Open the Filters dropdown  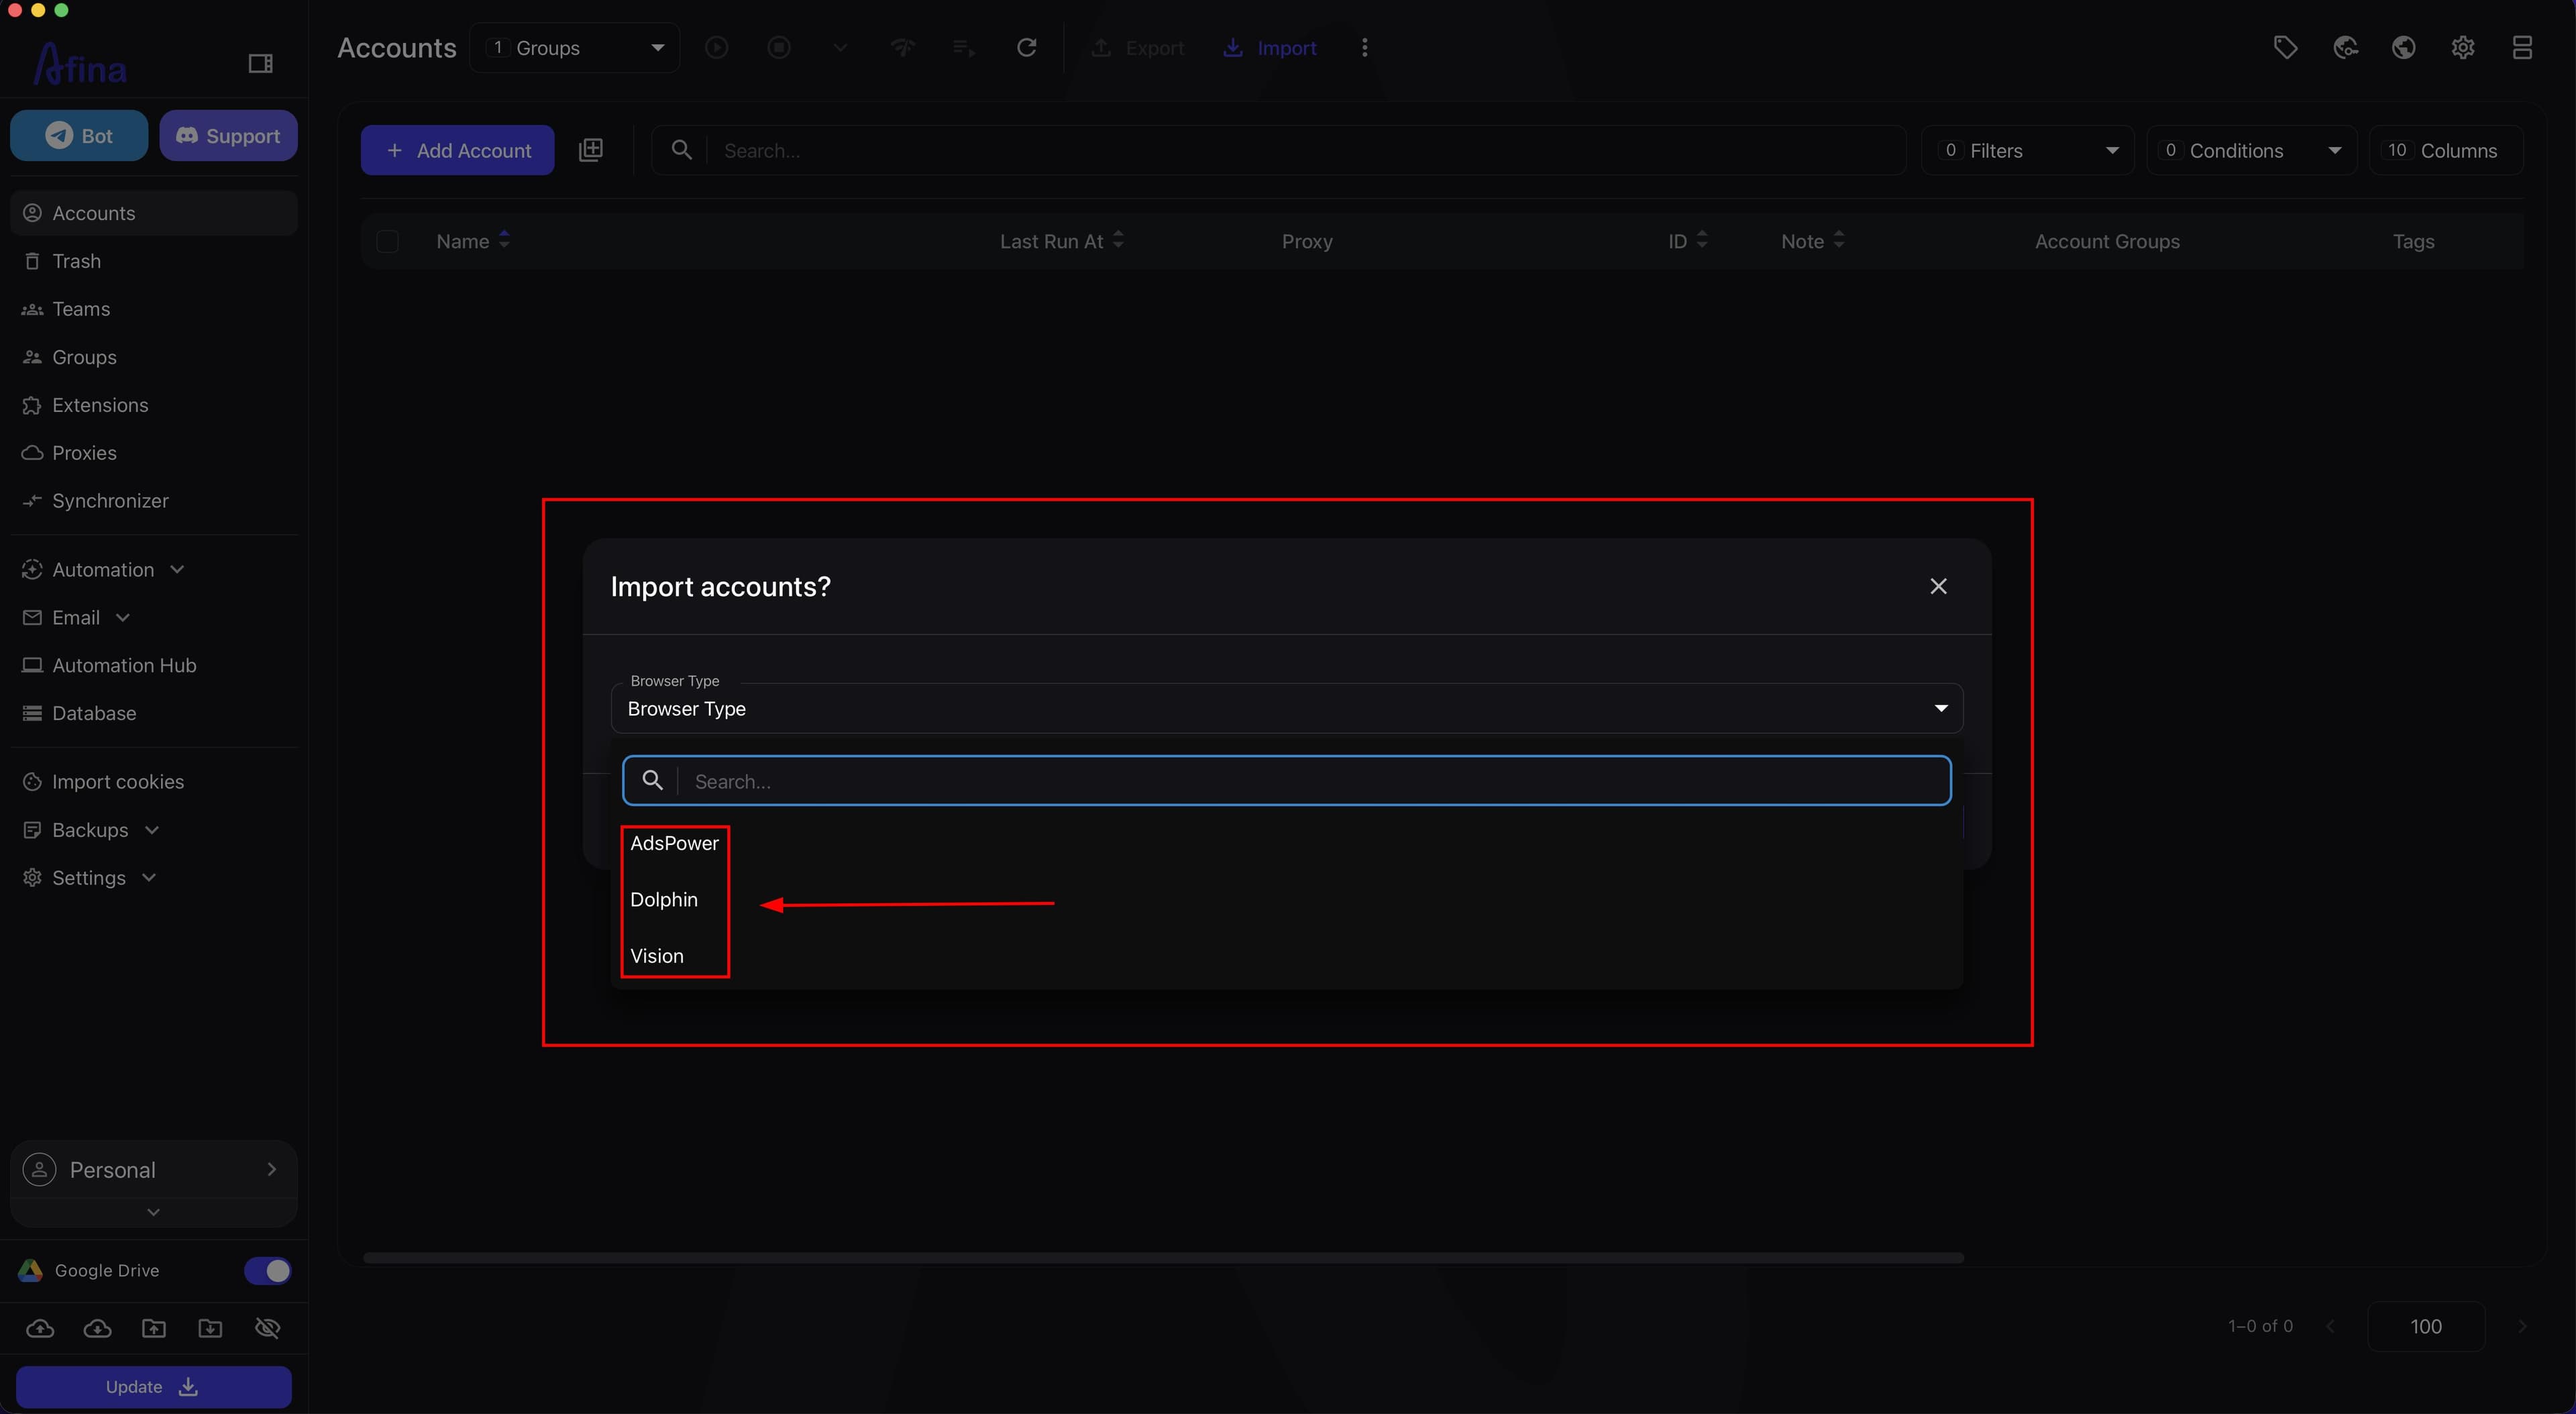click(x=2027, y=150)
